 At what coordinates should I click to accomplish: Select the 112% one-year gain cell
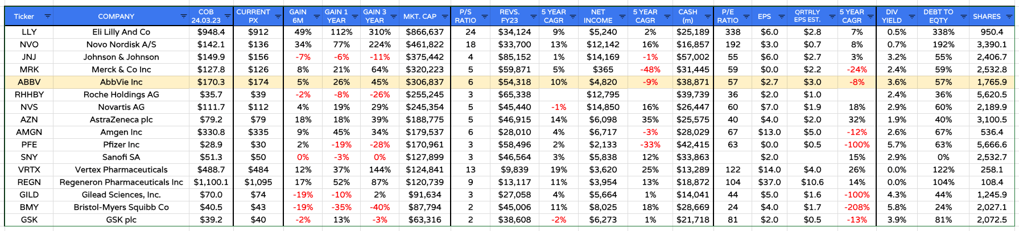(x=341, y=32)
